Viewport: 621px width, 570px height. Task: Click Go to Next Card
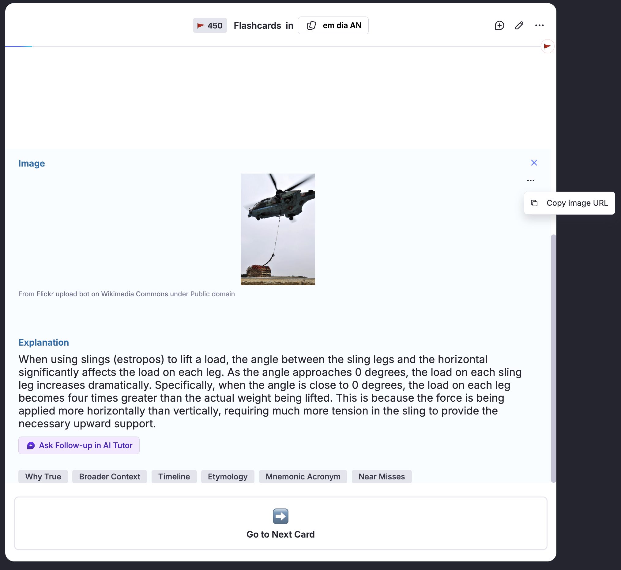point(281,523)
